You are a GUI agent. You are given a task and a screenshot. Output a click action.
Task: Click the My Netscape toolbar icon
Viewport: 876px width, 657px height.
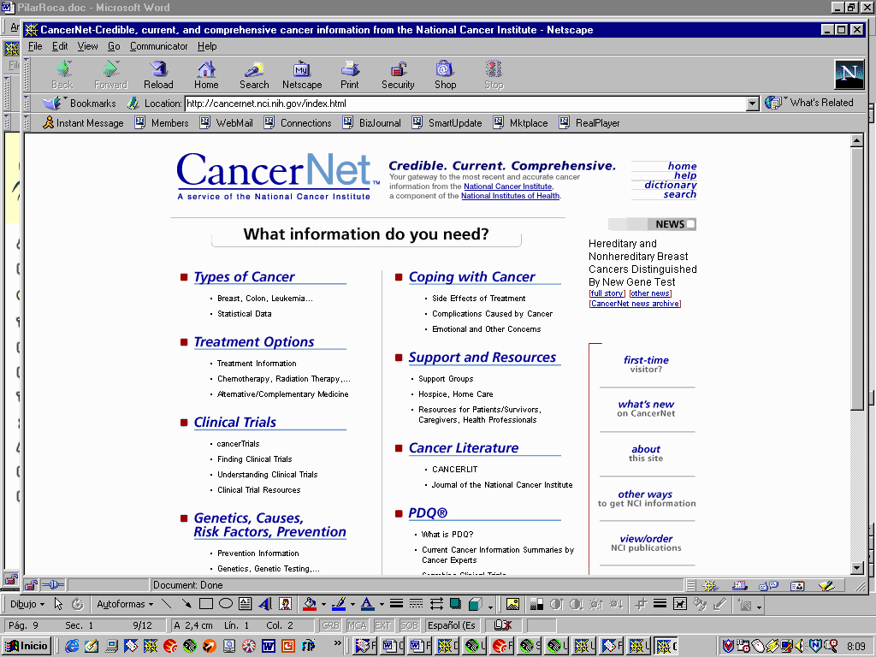pos(302,74)
